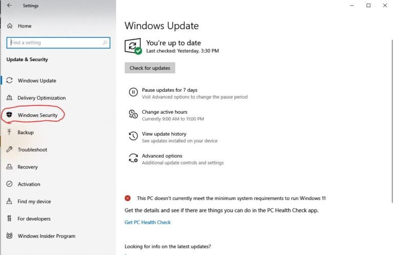Click the update history clock icon
Screen dimensions: 393x255
coord(133,136)
